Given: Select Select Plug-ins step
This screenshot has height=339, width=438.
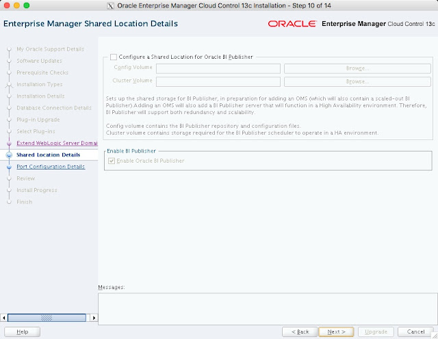Looking at the screenshot, I should (x=36, y=131).
